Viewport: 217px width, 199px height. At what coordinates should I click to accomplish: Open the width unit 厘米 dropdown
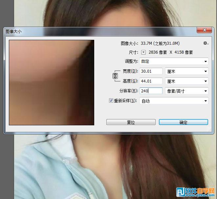click(187, 71)
